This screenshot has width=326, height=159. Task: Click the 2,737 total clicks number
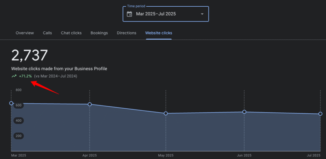[x=30, y=56]
